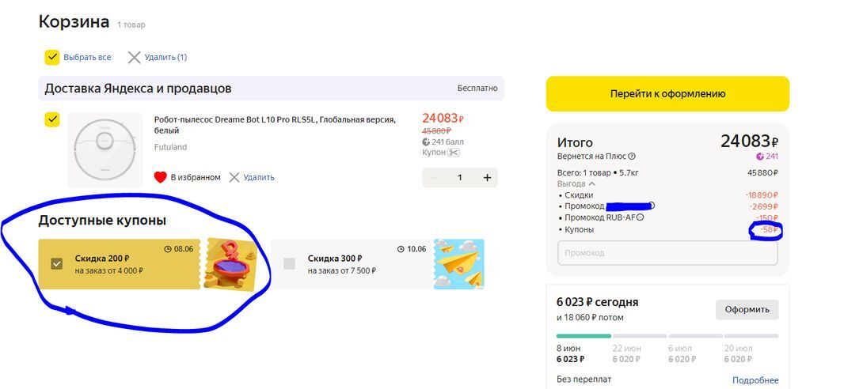The height and width of the screenshot is (389, 863).
Task: Focus the Промокод input field
Action: (x=667, y=253)
